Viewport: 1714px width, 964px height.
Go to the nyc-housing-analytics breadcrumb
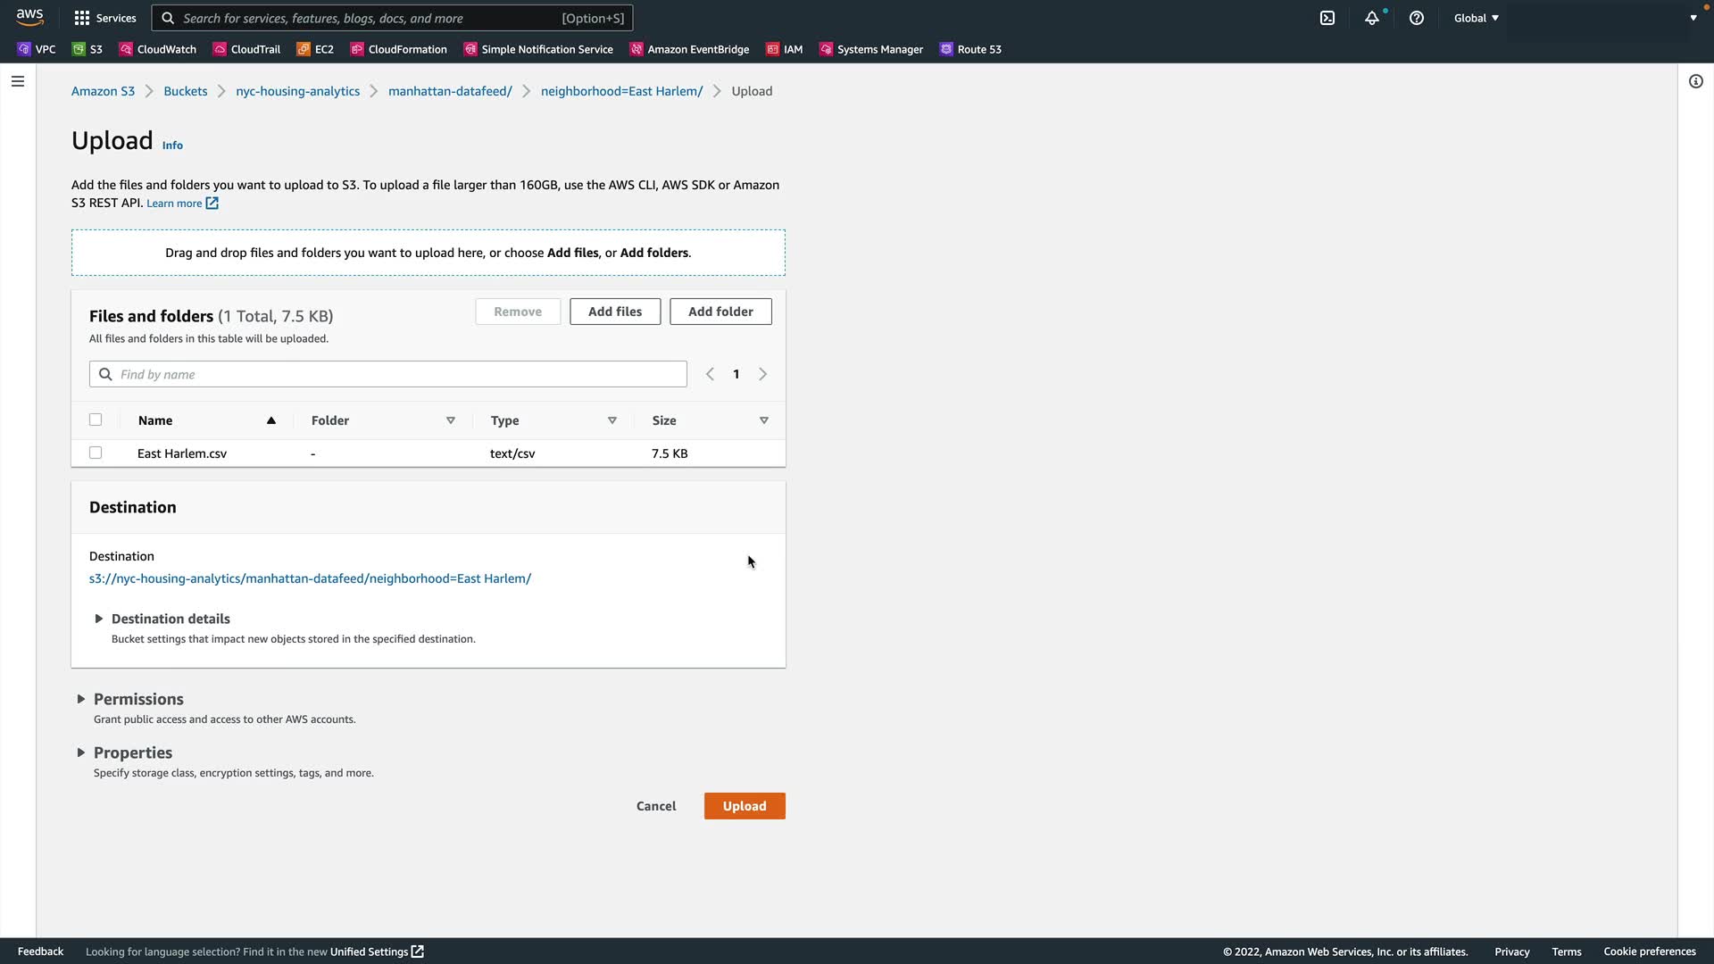click(297, 91)
